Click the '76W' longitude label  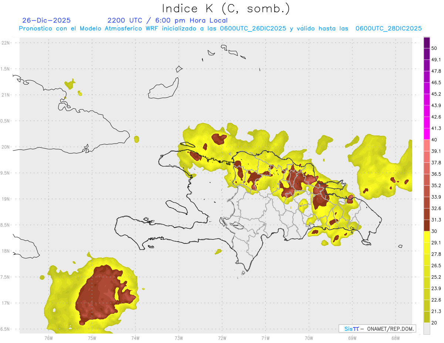(48, 338)
